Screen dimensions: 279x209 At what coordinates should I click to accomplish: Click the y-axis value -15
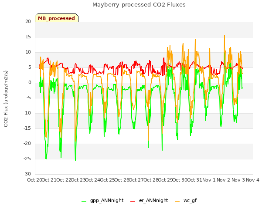tap(27, 128)
